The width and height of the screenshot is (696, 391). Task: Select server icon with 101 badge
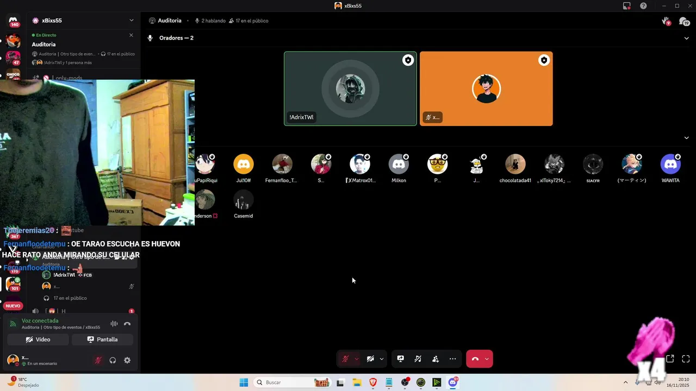[13, 283]
